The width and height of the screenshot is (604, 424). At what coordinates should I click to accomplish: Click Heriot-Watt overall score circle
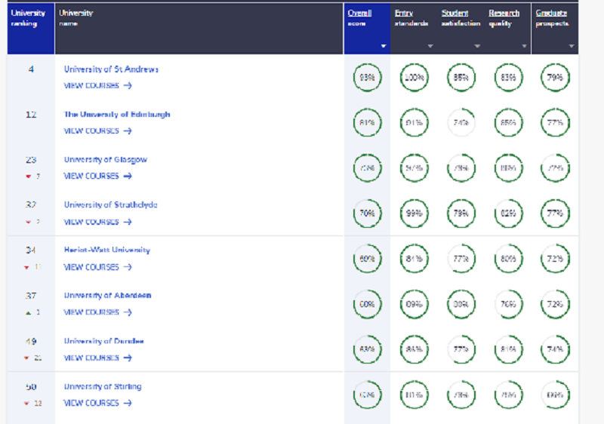tap(367, 259)
